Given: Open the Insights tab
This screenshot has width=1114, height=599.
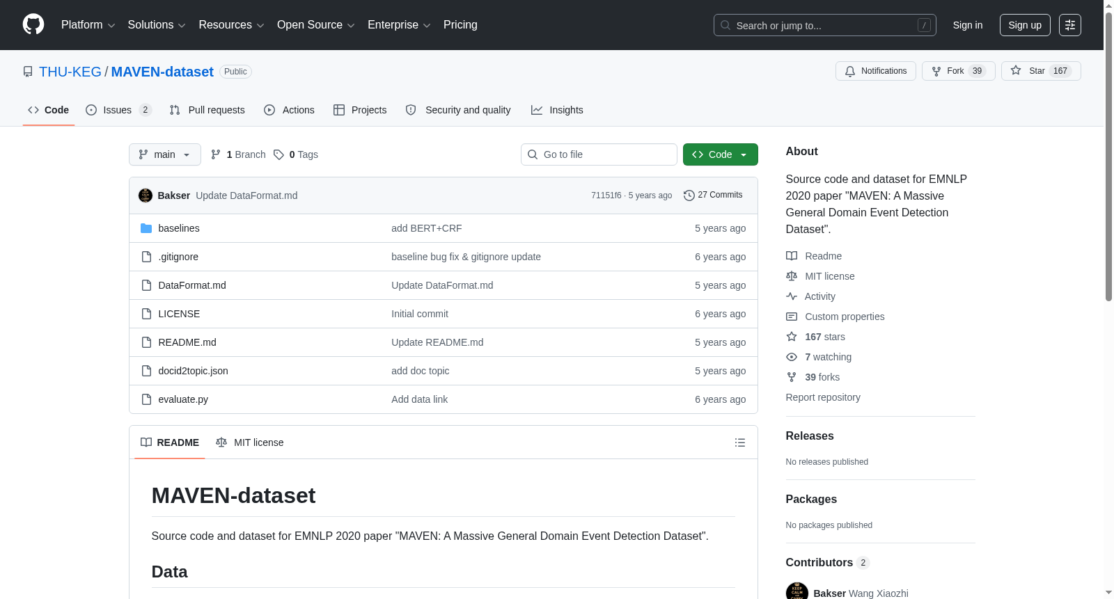Looking at the screenshot, I should click(557, 110).
